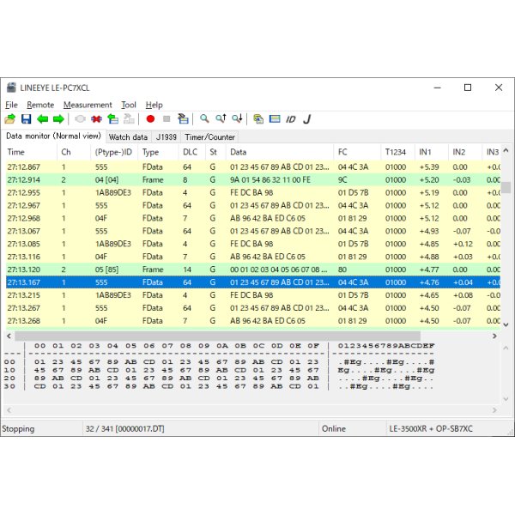515x515 pixels.
Task: Click the green arrow data upload icon
Action: tap(112, 119)
